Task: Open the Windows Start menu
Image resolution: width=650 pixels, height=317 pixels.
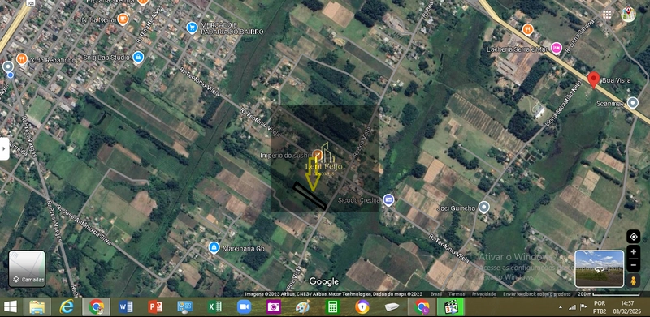Action: coord(11,307)
